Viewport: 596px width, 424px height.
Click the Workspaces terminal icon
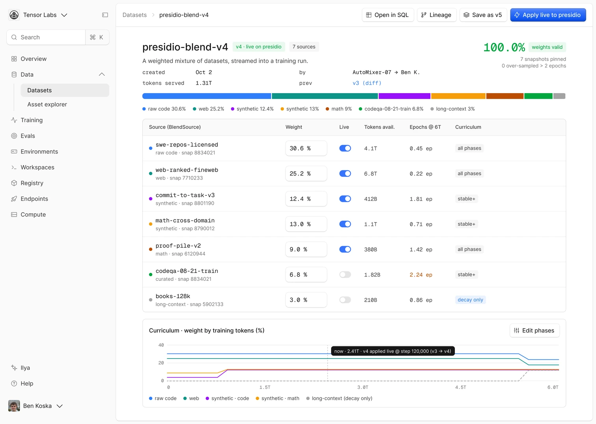[x=14, y=167]
